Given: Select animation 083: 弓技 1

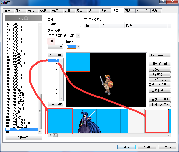Looking at the screenshot, I should pos(21,66).
